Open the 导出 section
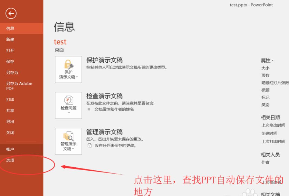289x196 pixels. (x=10, y=121)
